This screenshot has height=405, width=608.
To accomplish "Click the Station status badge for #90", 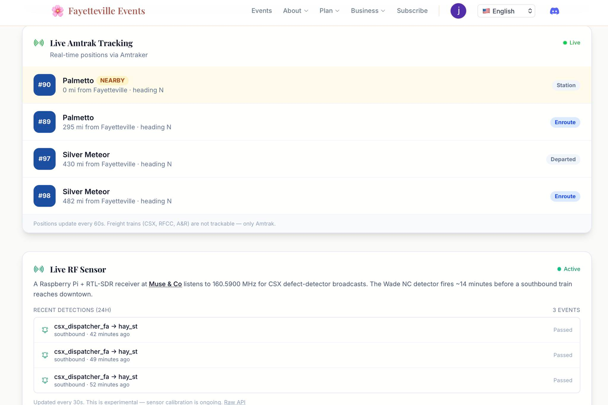I will (566, 85).
